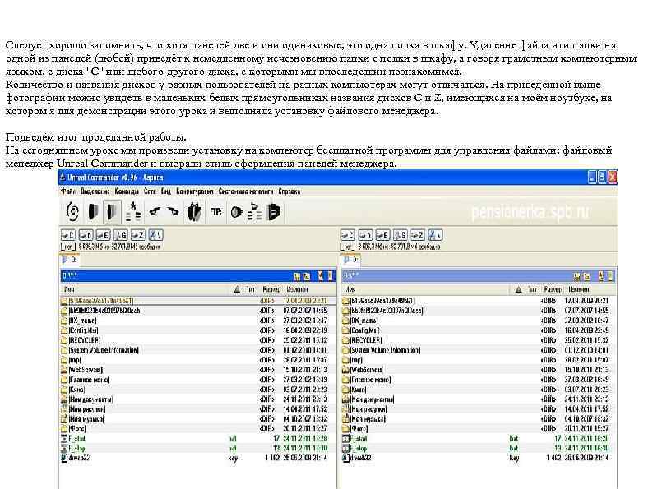Open the Конфигурация menu
Viewport: 653px width, 489px height.
[195, 191]
